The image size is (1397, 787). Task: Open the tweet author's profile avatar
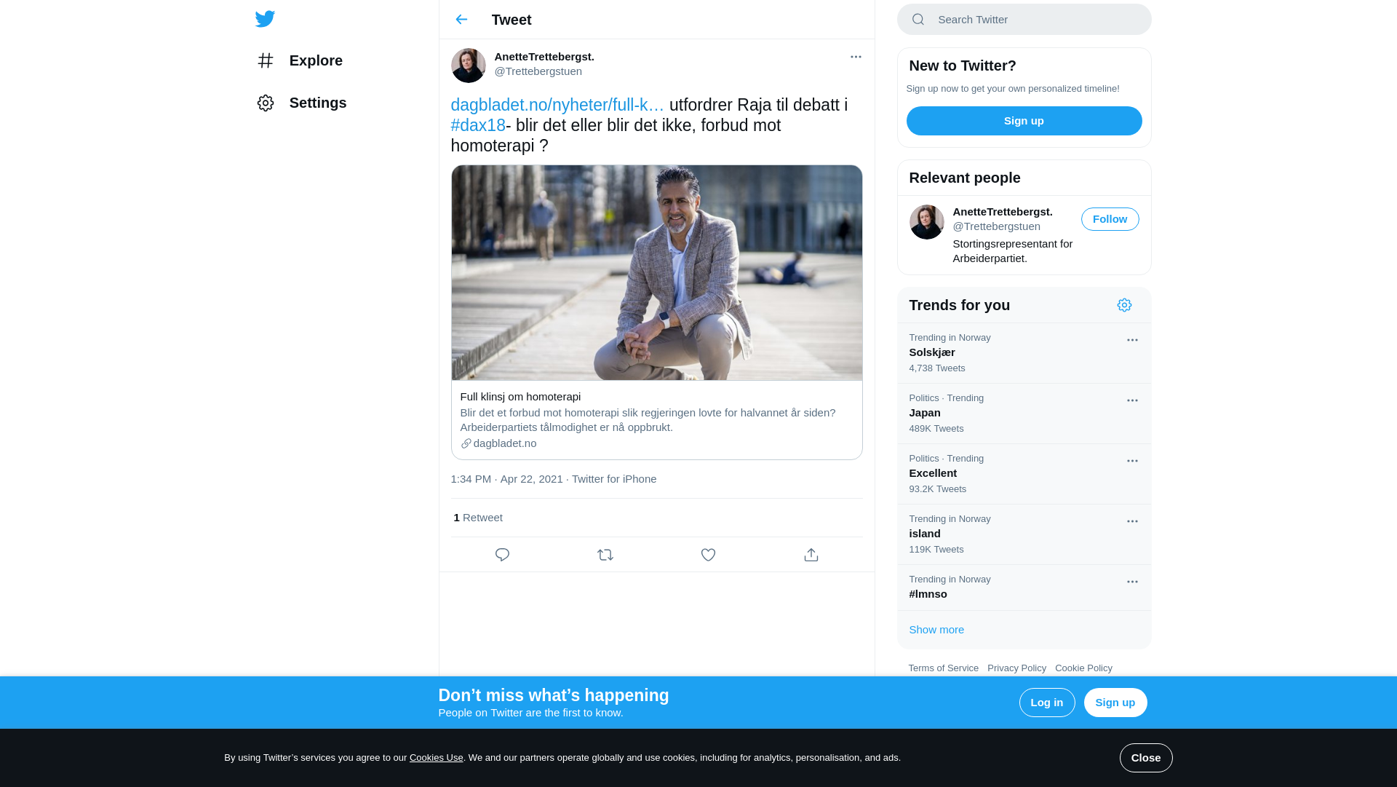click(x=468, y=66)
